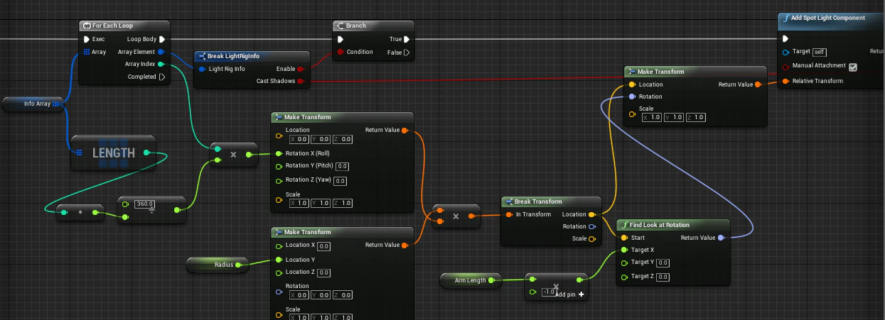Toggle the Manual Attachment checkbox

(853, 67)
